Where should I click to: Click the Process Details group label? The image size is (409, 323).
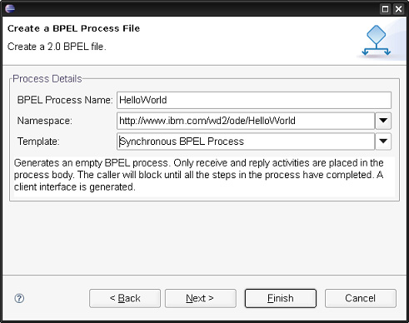[47, 79]
